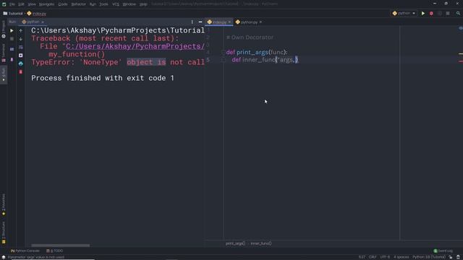Open Search Everywhere magnifier icon
The height and width of the screenshot is (260, 463).
pyautogui.click(x=458, y=13)
